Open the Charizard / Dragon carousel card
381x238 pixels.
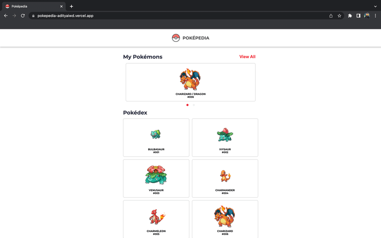[x=190, y=82]
